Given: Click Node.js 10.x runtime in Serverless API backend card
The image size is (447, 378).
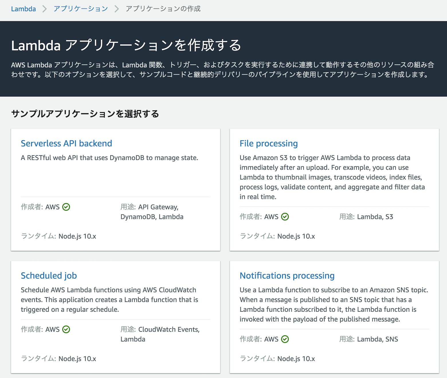Looking at the screenshot, I should [77, 236].
